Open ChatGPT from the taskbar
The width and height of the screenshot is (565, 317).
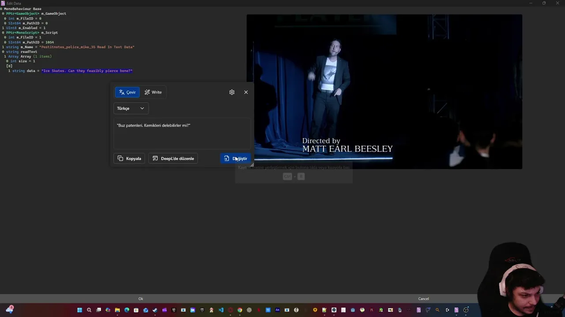click(249, 310)
